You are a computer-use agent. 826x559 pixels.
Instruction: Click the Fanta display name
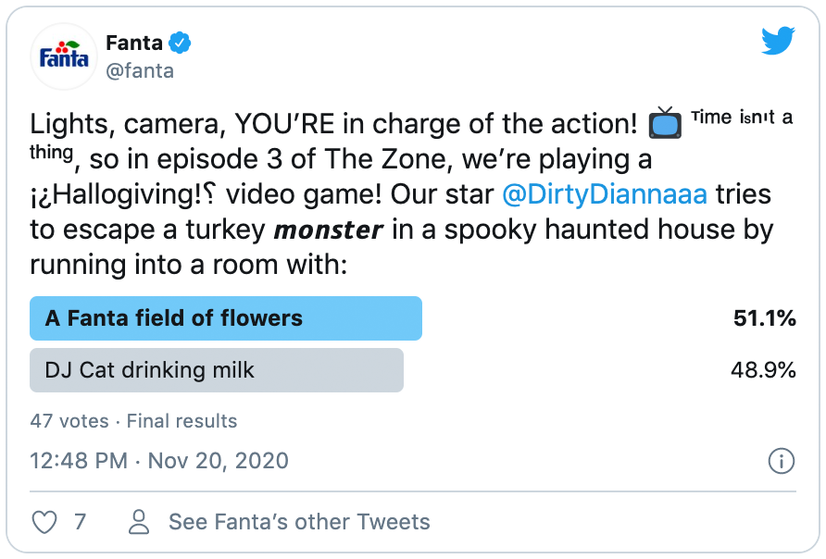(134, 43)
